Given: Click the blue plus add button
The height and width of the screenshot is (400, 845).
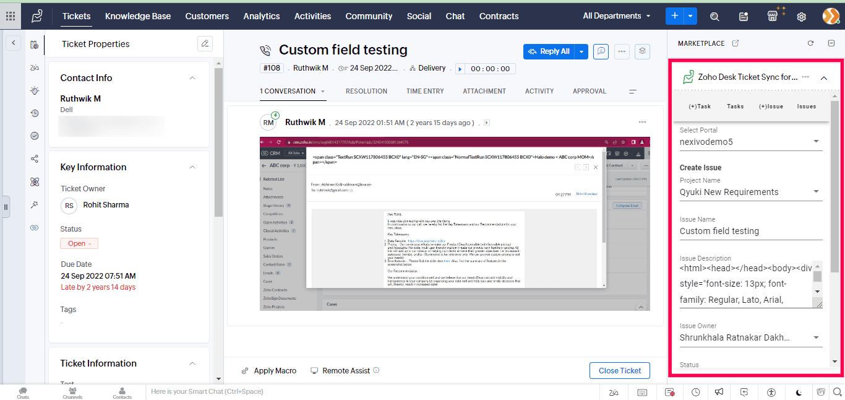Looking at the screenshot, I should [675, 16].
